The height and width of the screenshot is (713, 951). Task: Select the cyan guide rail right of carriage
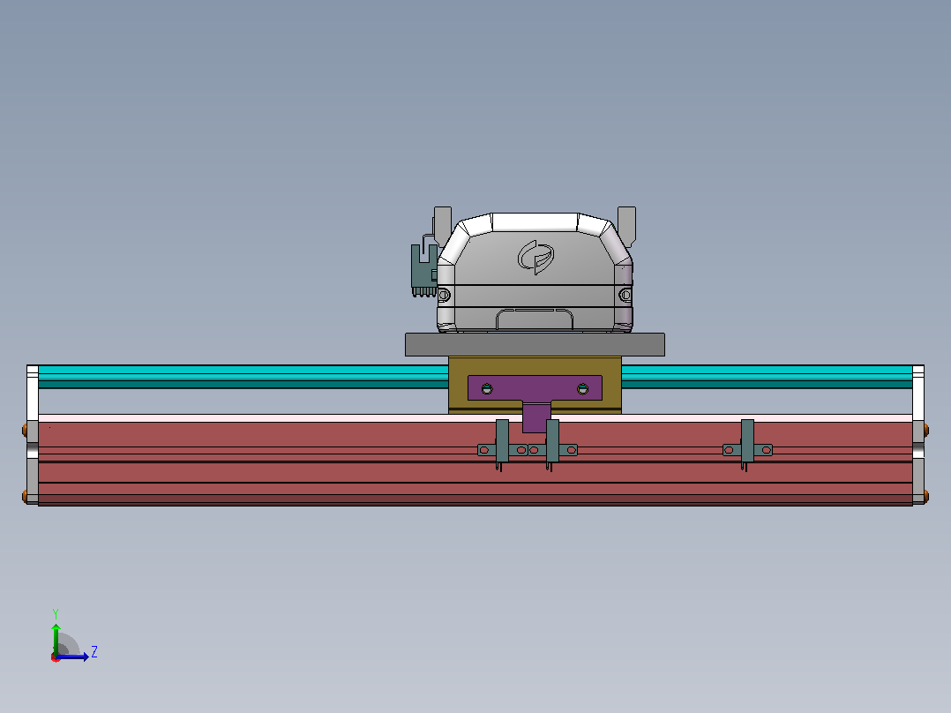click(768, 376)
